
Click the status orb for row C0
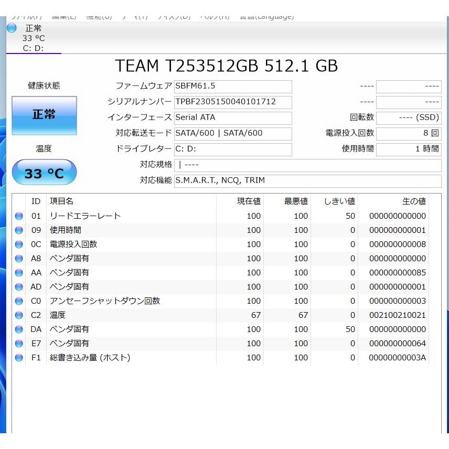19,301
